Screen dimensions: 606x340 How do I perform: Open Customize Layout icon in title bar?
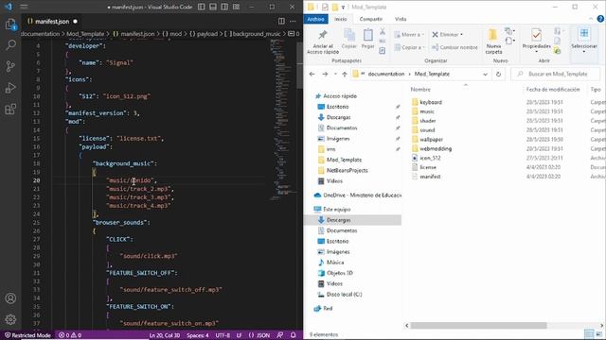(x=236, y=7)
